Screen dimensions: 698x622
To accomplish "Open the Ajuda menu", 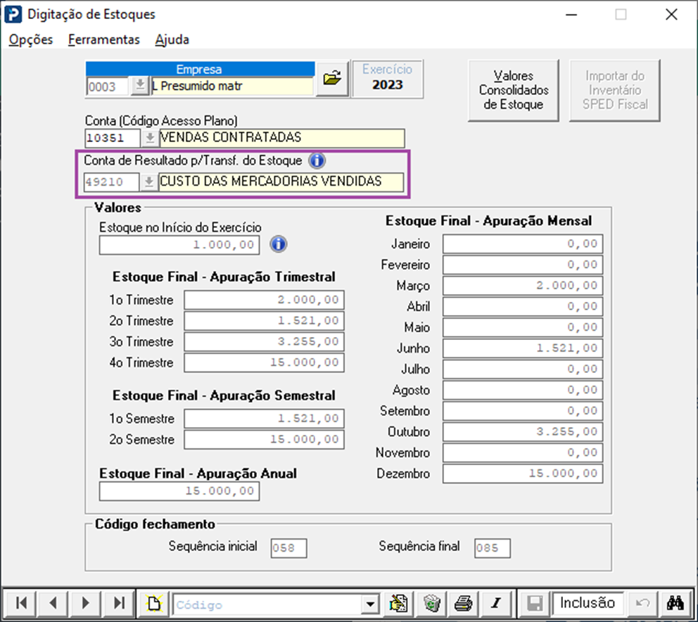I will [172, 39].
